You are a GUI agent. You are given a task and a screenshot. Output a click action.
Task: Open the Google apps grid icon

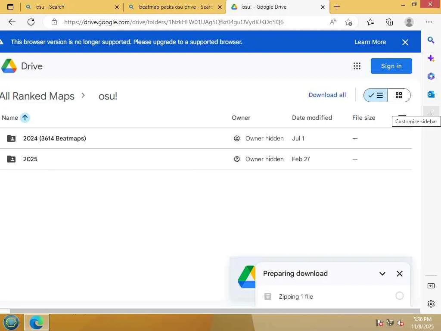(357, 66)
